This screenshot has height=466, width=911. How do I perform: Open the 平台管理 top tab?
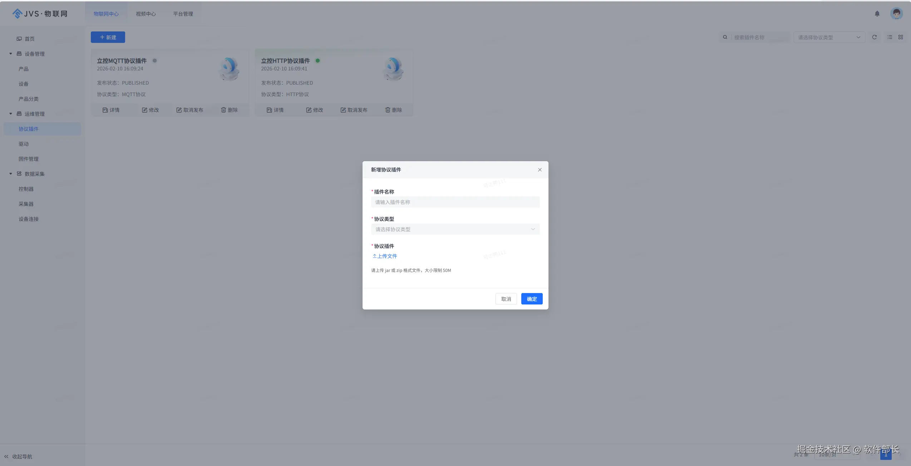[183, 14]
